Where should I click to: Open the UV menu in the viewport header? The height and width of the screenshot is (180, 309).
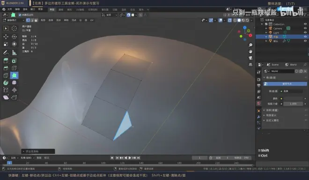pos(92,20)
